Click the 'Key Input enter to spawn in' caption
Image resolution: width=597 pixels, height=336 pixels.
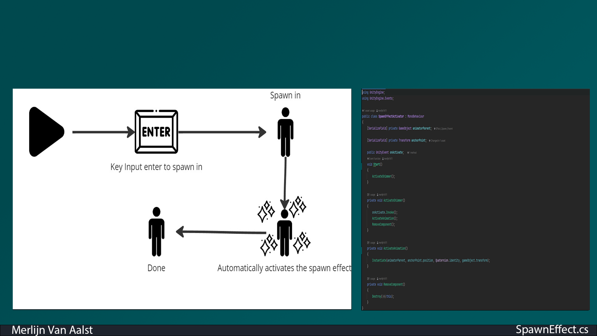coord(156,167)
